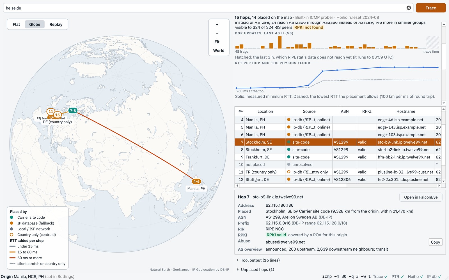This screenshot has width=449, height=280.
Task: Click the hop table horizontal scrollbar thumb
Action: [x=293, y=185]
